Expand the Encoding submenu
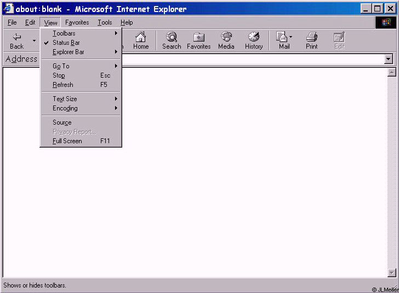The height and width of the screenshot is (293, 399). coord(81,108)
